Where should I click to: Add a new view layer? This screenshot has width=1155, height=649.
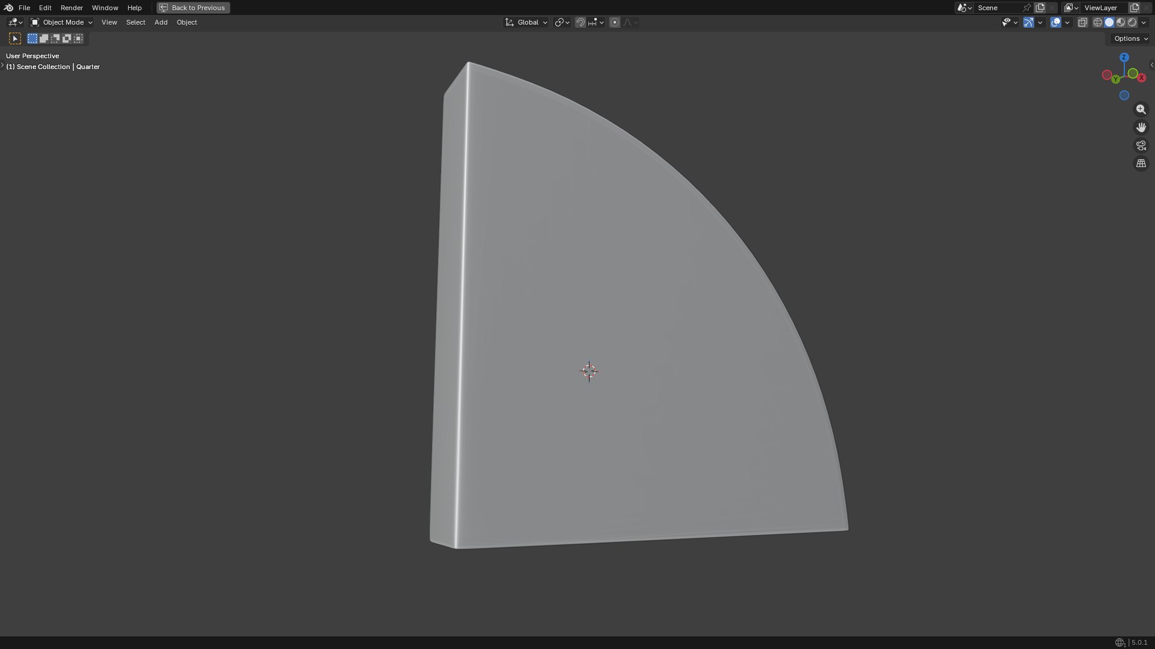click(x=1135, y=8)
